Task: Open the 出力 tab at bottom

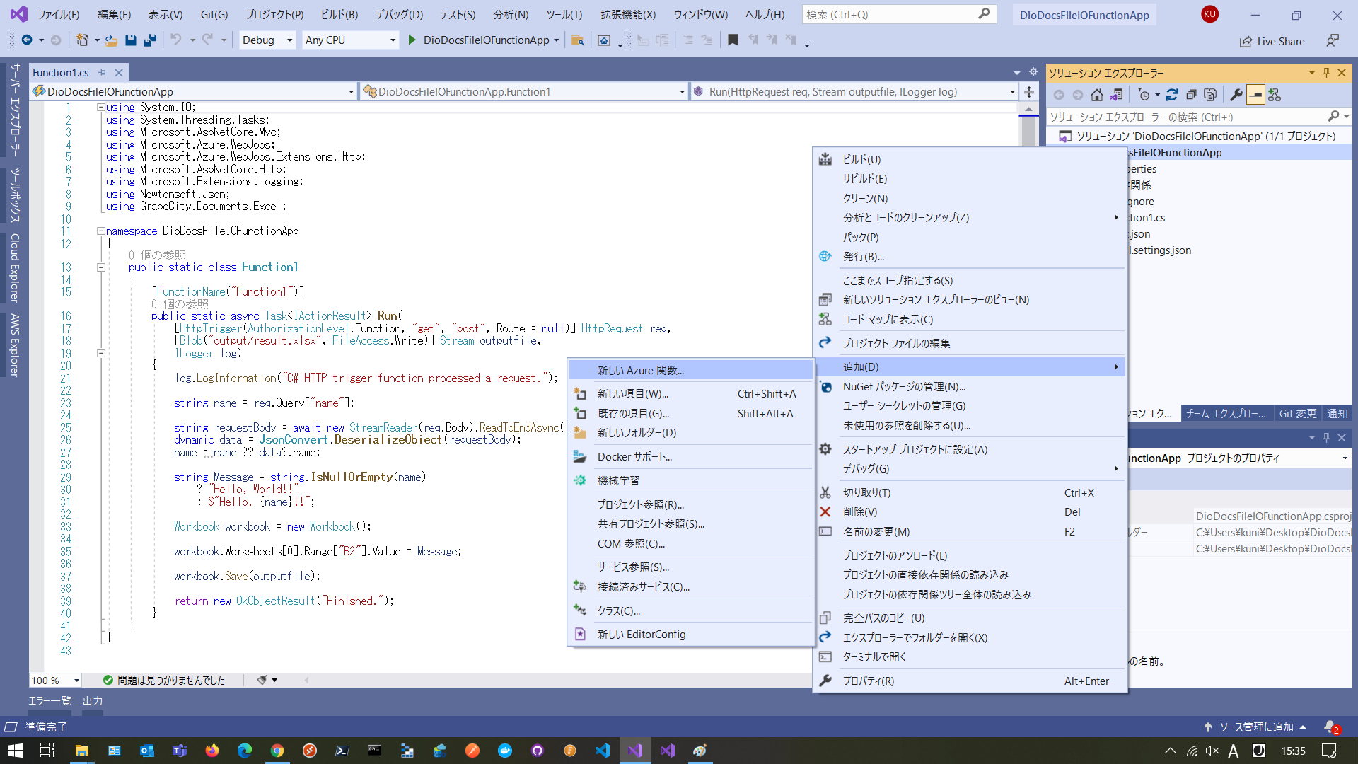Action: [93, 701]
